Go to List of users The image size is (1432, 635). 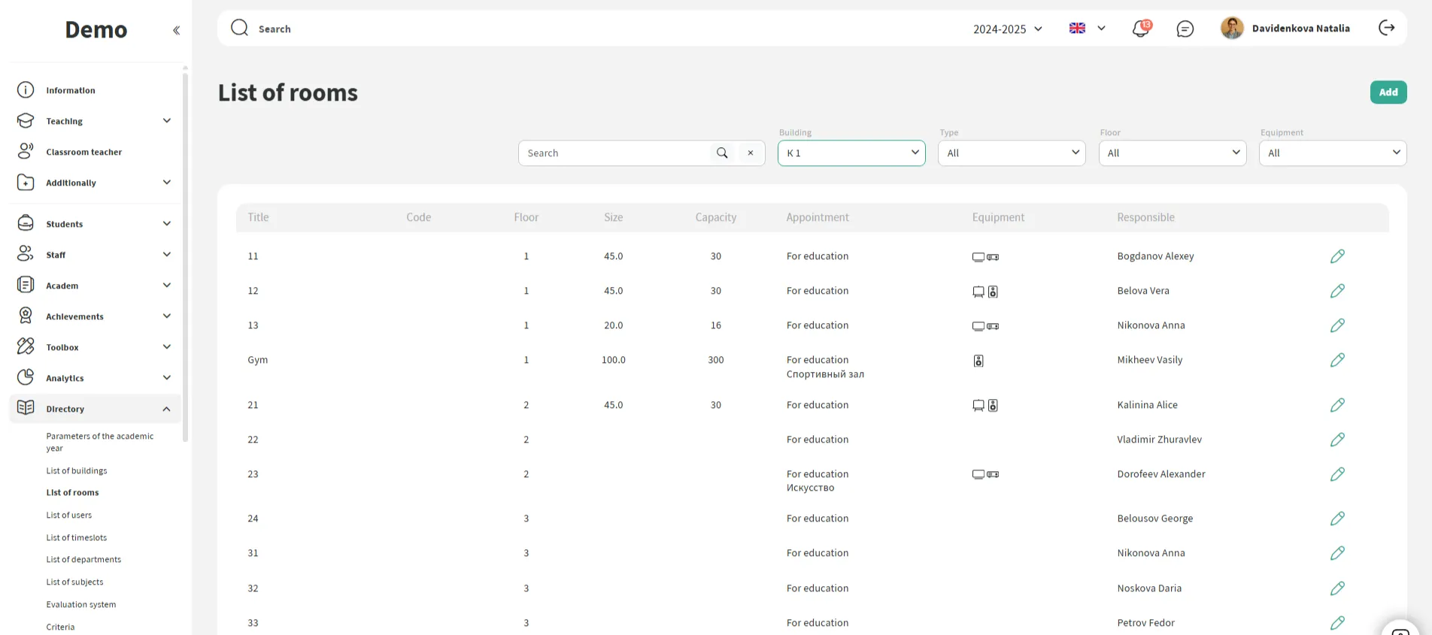click(69, 515)
